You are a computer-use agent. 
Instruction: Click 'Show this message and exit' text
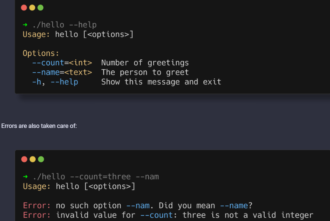[x=161, y=82]
